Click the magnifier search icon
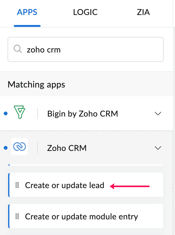This screenshot has width=175, height=235. pos(18,49)
